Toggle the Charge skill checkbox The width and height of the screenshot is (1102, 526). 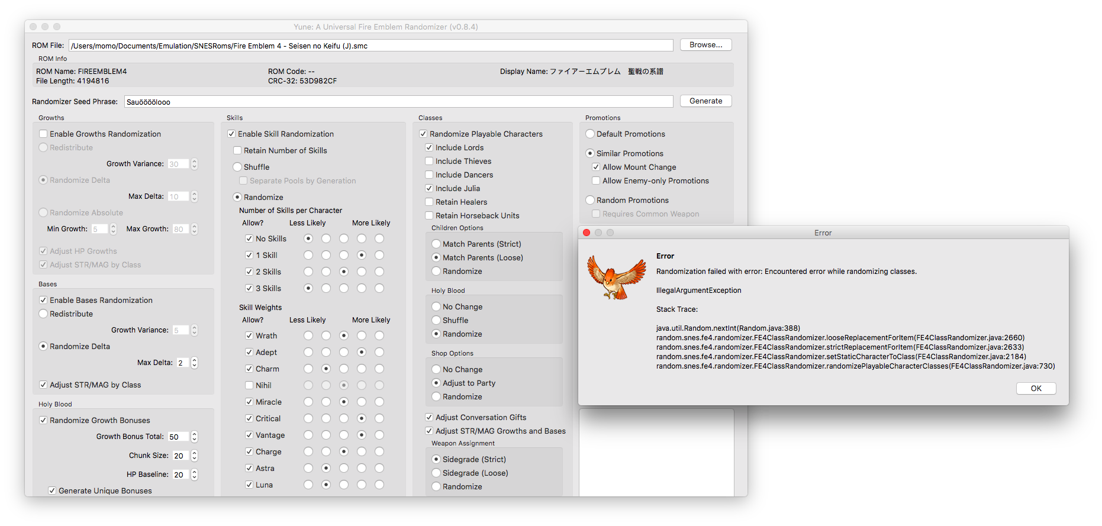tap(249, 451)
